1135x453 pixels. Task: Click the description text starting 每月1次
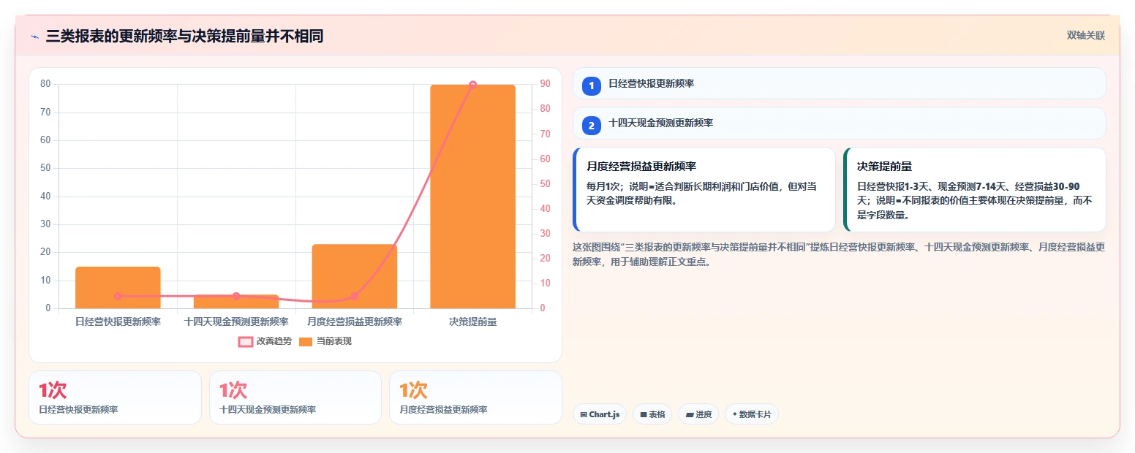(x=701, y=194)
